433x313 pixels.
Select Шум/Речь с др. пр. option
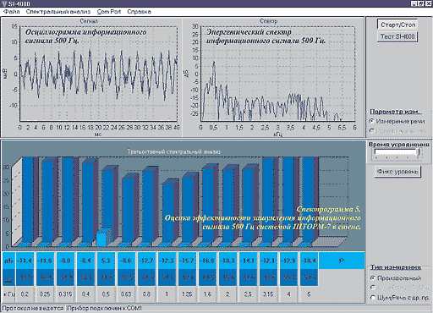[x=400, y=297]
